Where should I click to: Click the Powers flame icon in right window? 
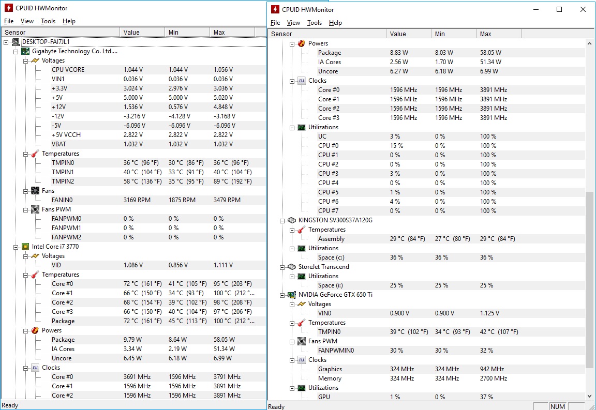point(302,43)
